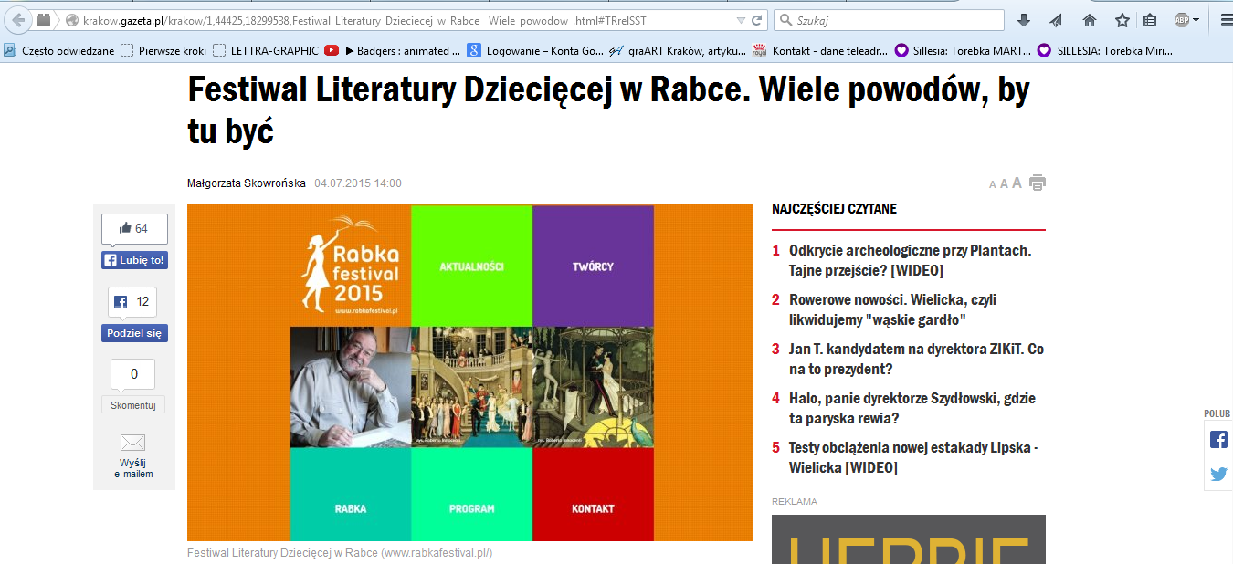The image size is (1233, 564).
Task: Click the image caption Festiwal Literatury Dziecięcej w Rabce
Action: tap(340, 553)
